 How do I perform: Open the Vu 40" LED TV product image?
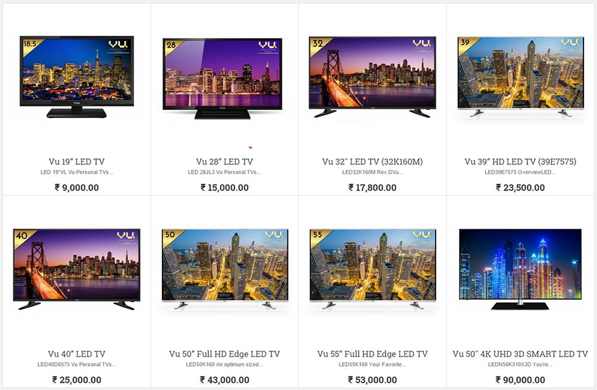(77, 269)
